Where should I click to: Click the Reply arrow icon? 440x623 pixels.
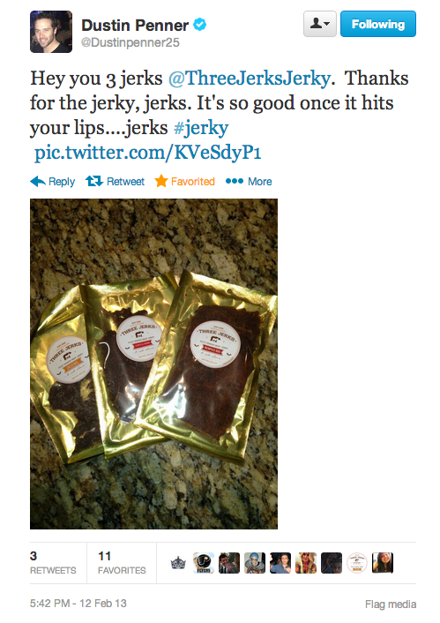pyautogui.click(x=38, y=181)
